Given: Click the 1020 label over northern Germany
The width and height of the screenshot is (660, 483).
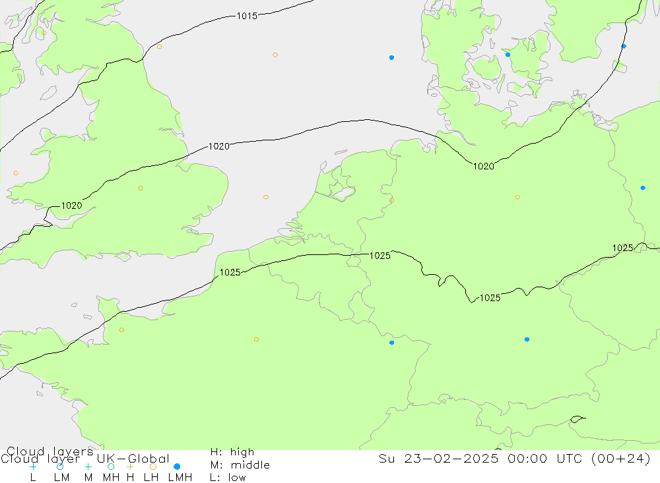Looking at the screenshot, I should point(484,167).
